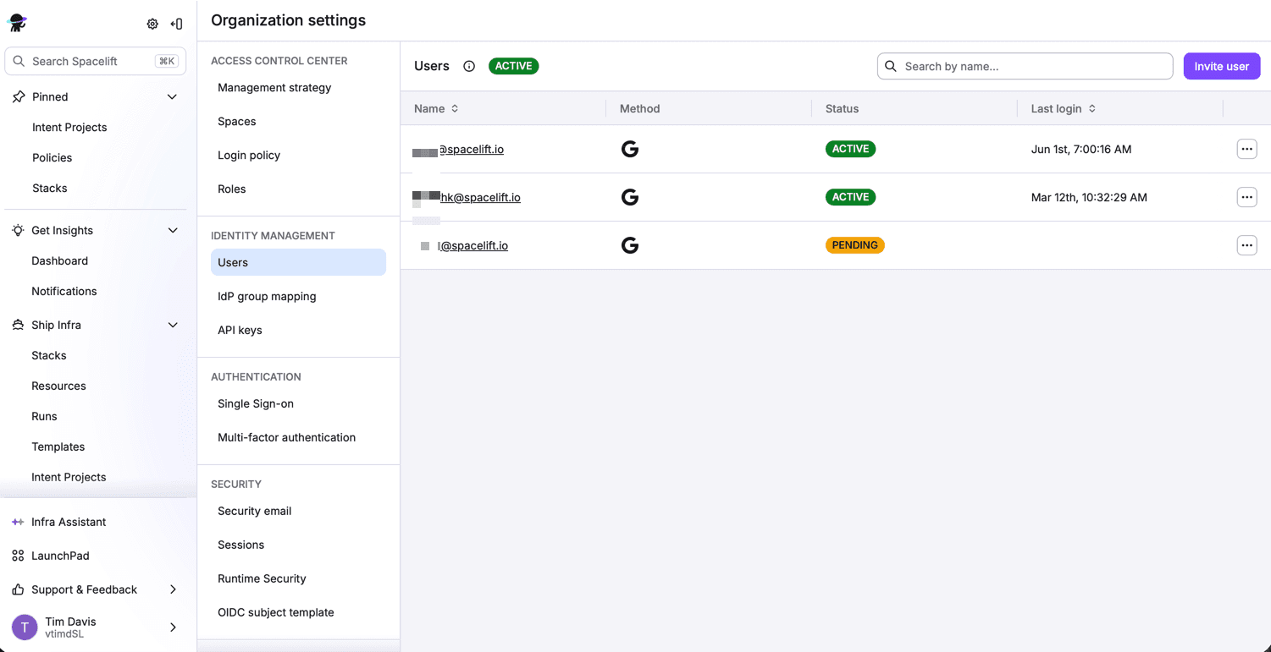Open Single Sign-on settings
This screenshot has height=652, width=1271.
point(256,403)
